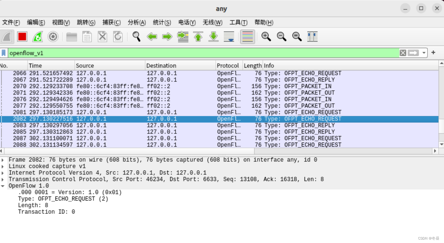This screenshot has width=444, height=243.
Task: Sort by the Time column header
Action: click(x=51, y=65)
